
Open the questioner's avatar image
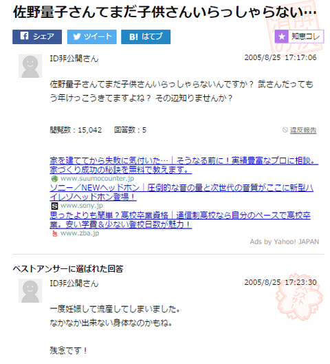30,66
